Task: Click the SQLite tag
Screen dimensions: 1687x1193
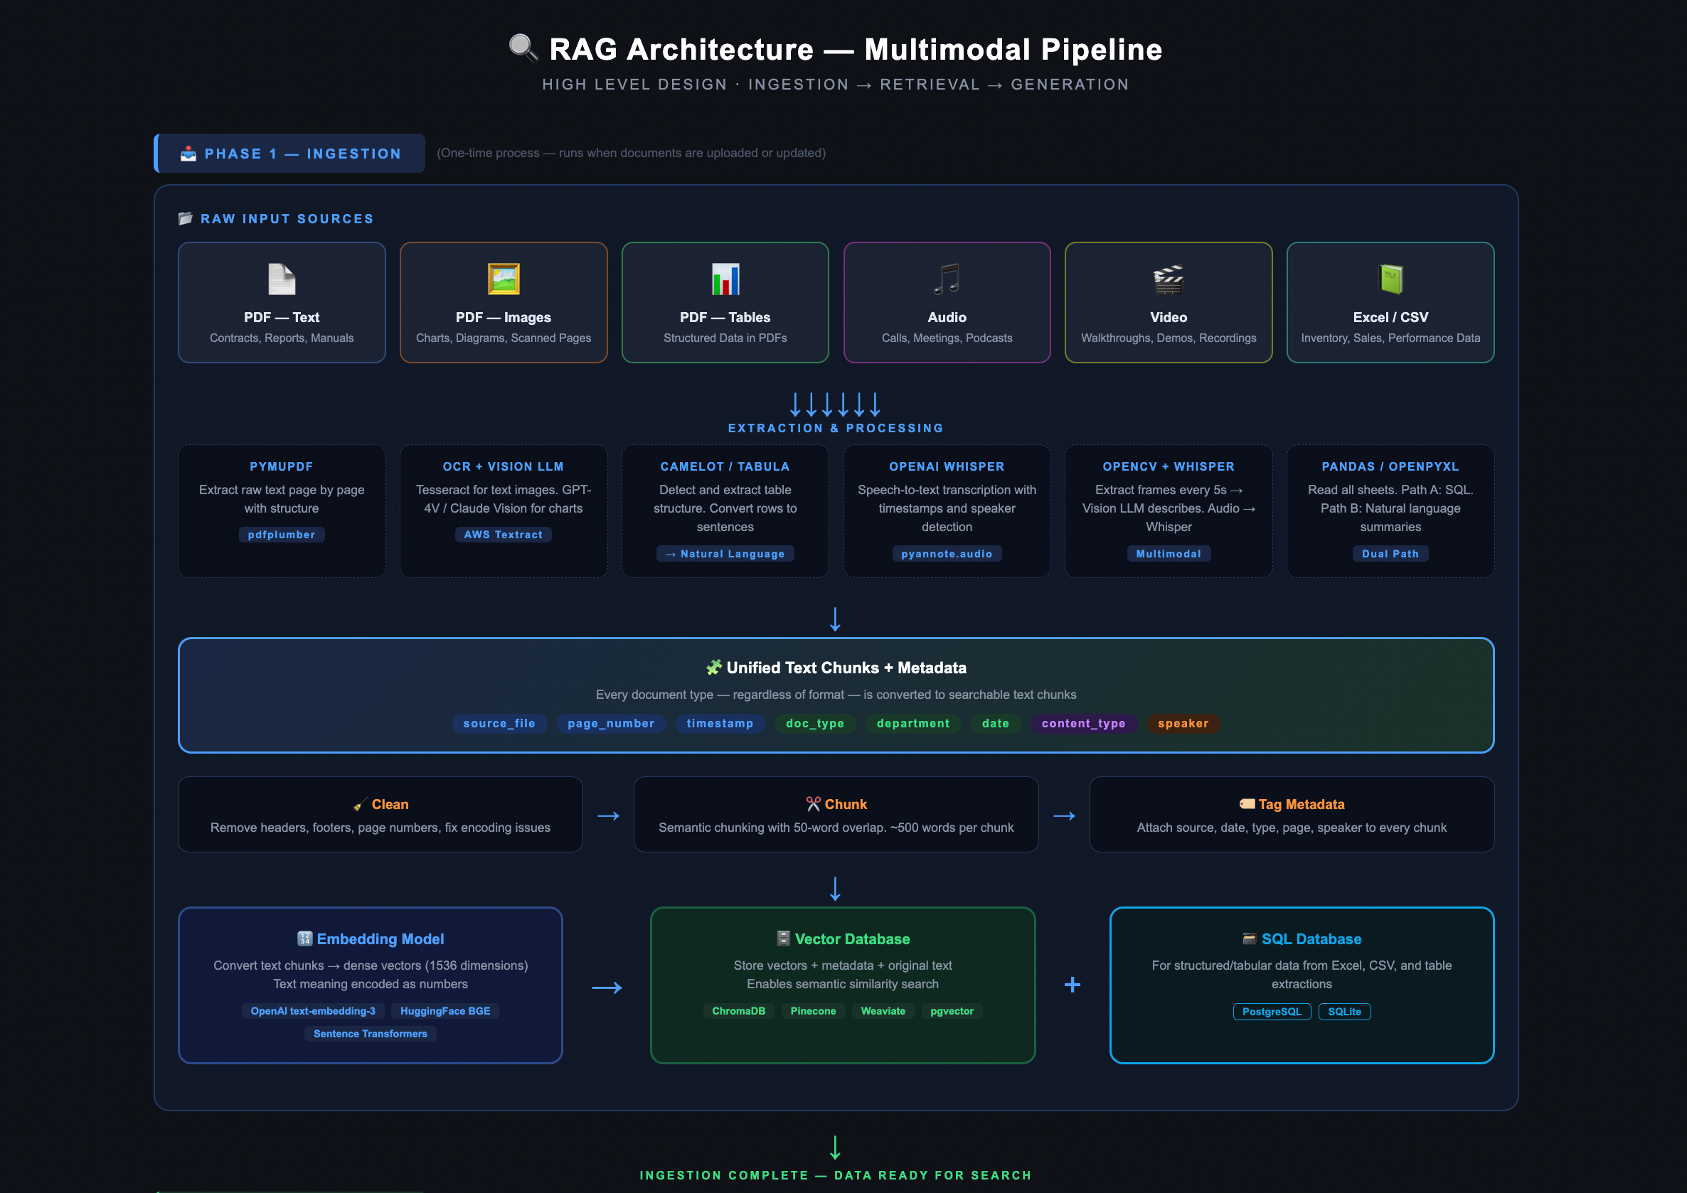Action: [1345, 1012]
